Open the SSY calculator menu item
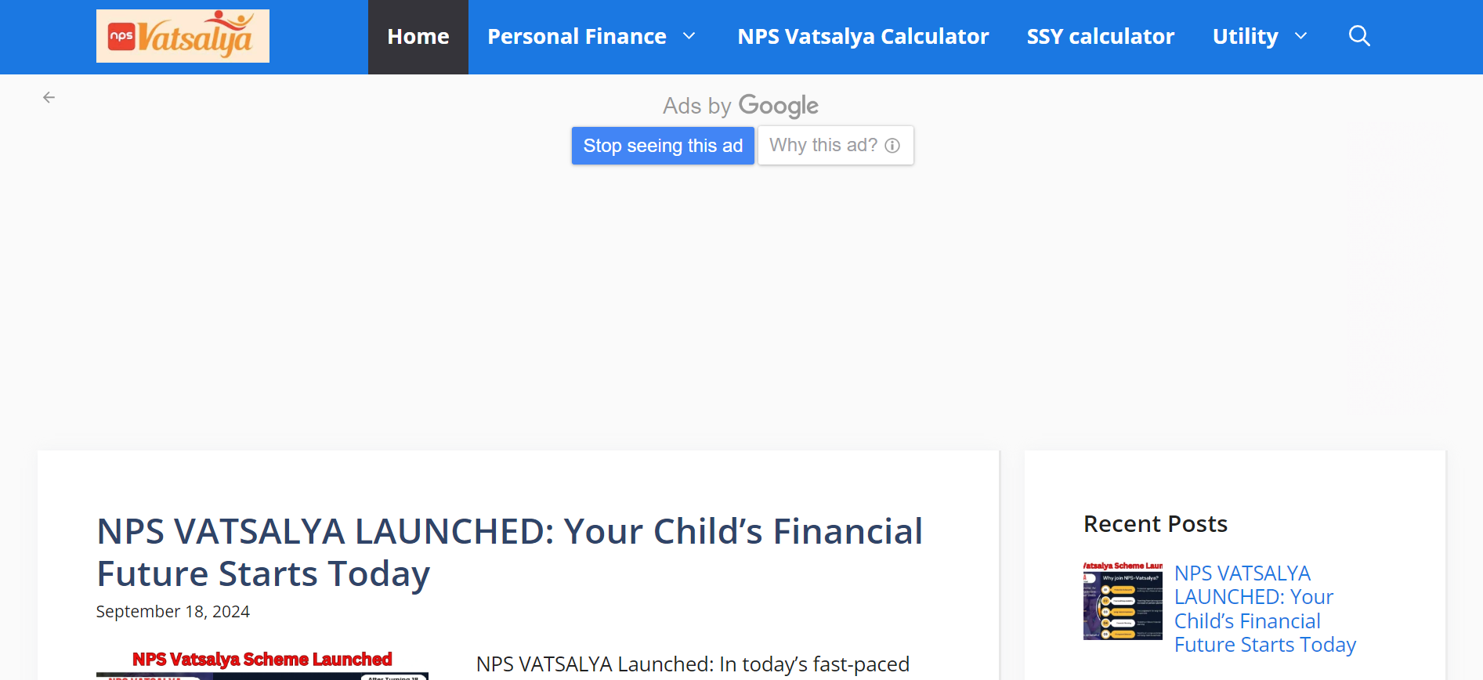This screenshot has height=680, width=1483. pyautogui.click(x=1101, y=35)
